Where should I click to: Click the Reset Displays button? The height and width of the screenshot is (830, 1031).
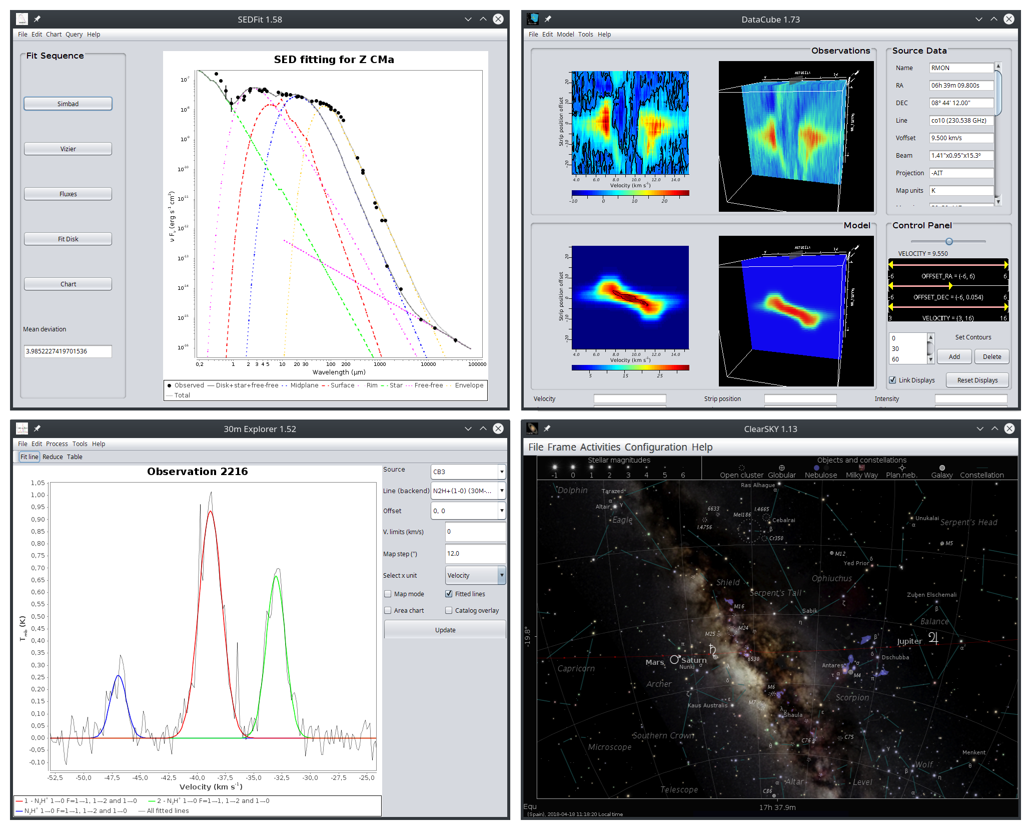[x=977, y=380]
